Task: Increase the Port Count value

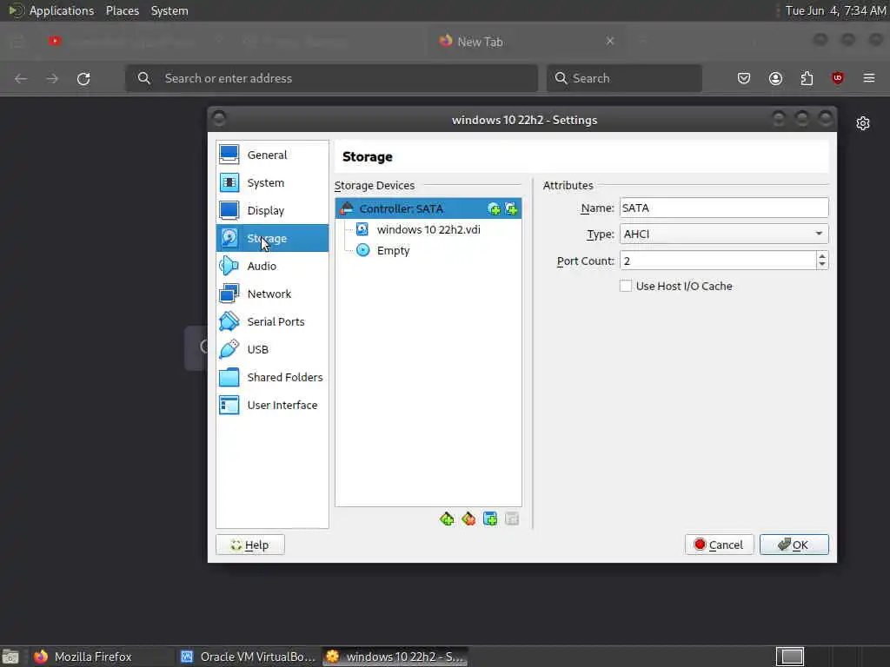Action: 822,256
